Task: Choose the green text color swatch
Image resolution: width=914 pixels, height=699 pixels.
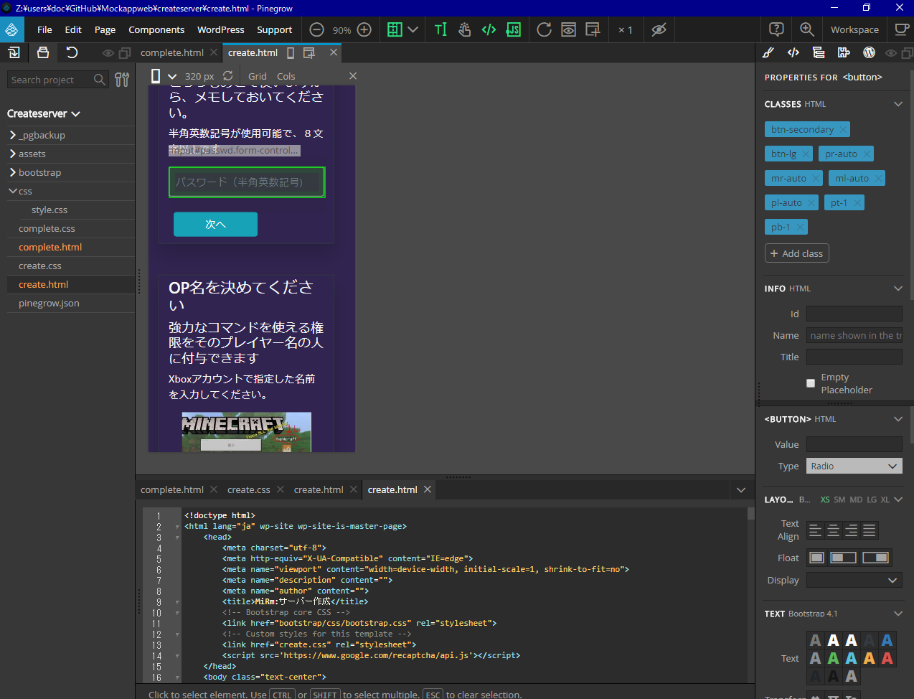Action: click(x=833, y=658)
